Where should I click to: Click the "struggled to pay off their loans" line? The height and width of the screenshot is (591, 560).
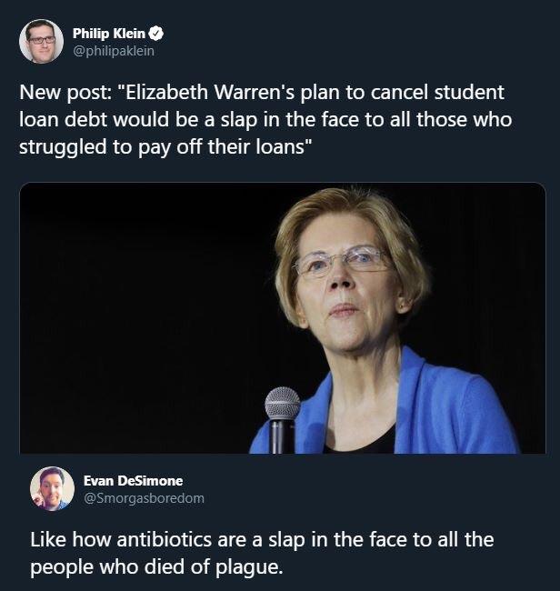pyautogui.click(x=165, y=146)
